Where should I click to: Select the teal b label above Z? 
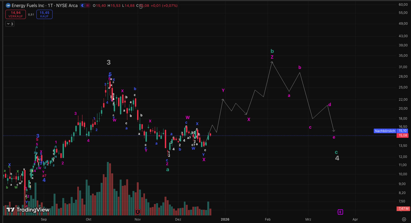[x=272, y=51]
